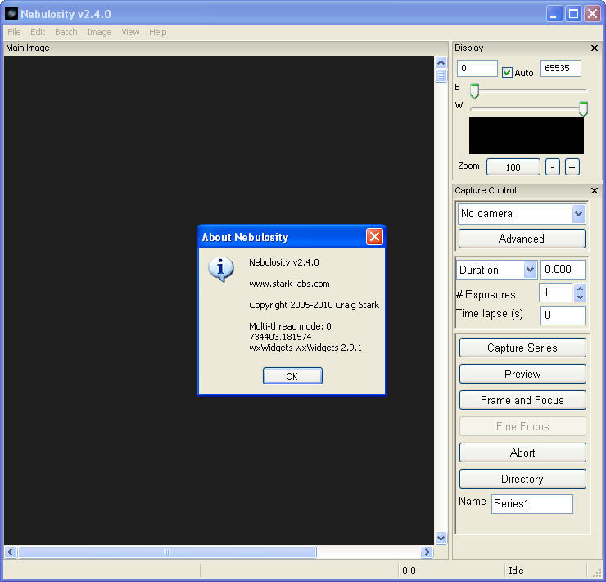Open the View menu
606x582 pixels.
pos(130,32)
